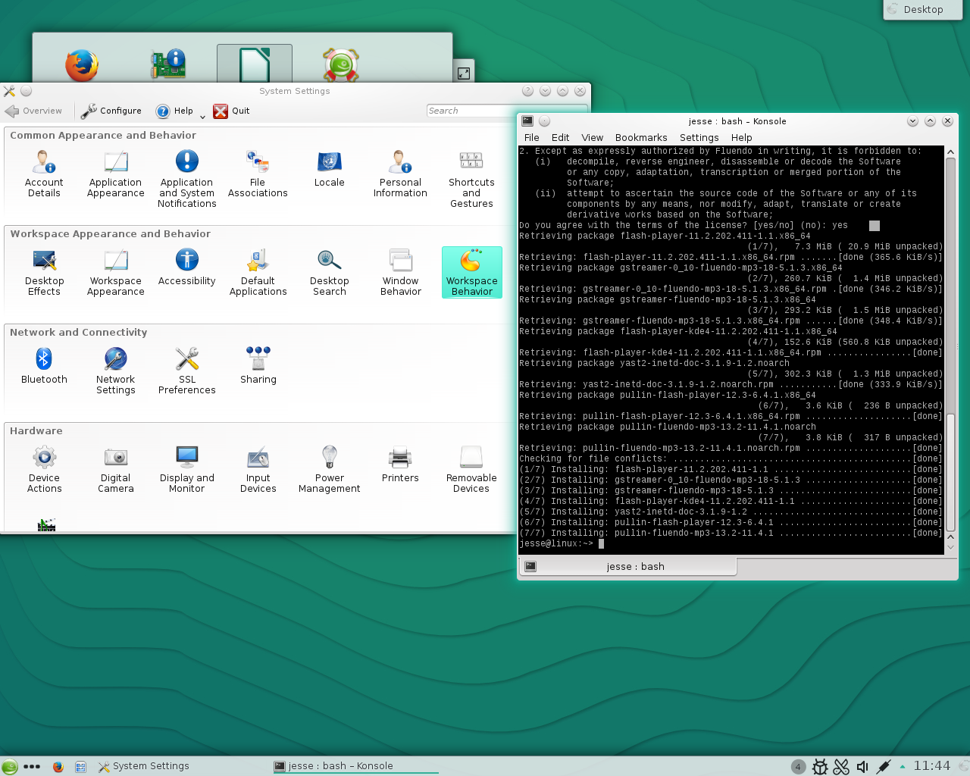
Task: Open Konsole Bookmarks menu
Action: point(641,138)
